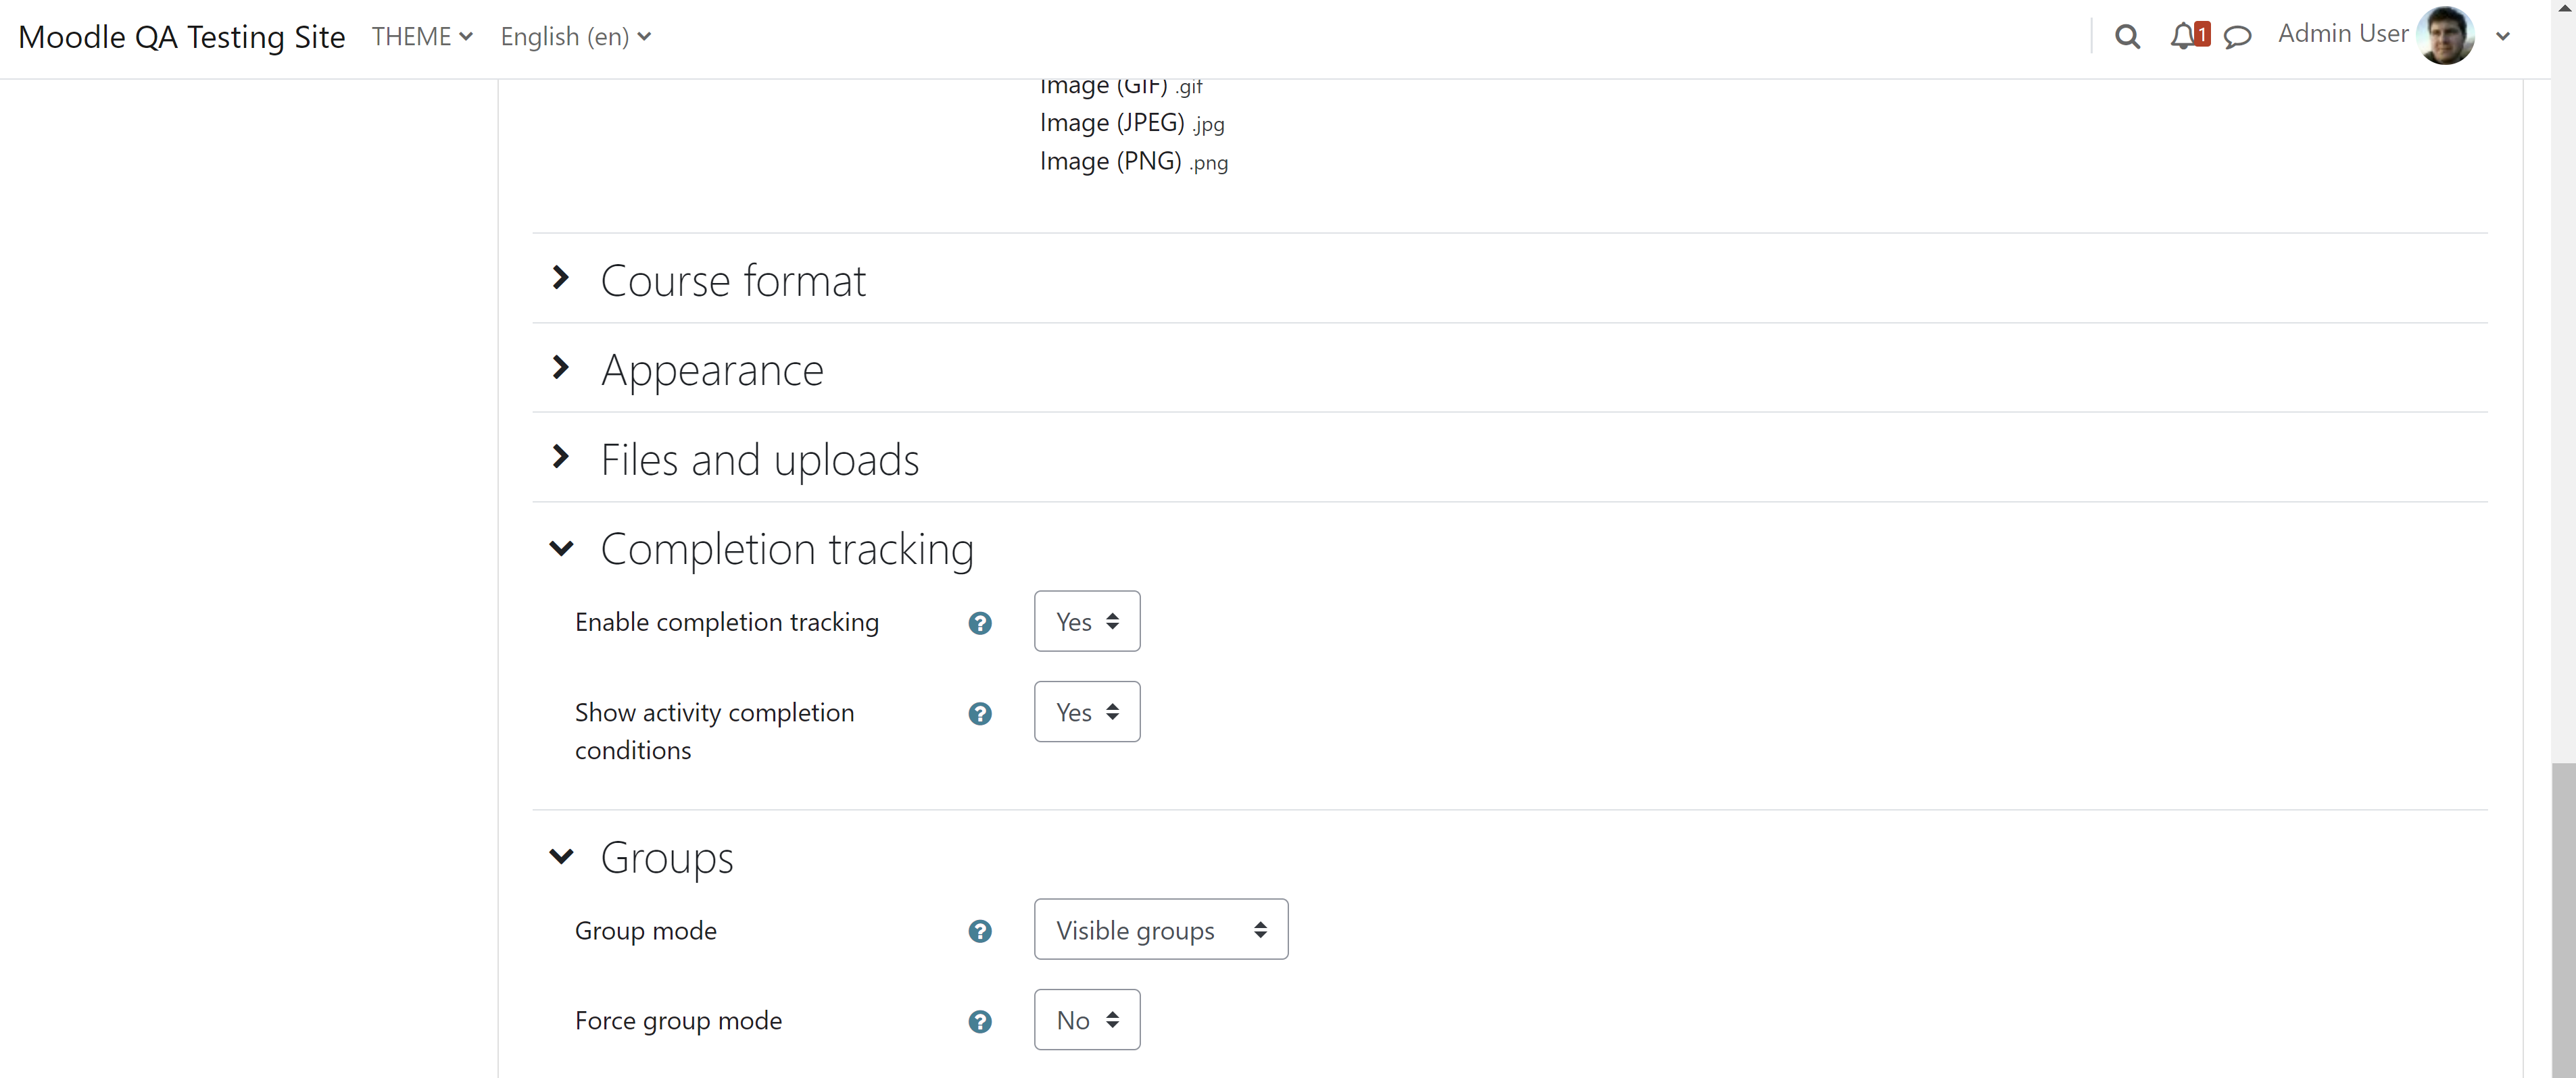Open the Force group mode dropdown
Image resolution: width=2576 pixels, height=1078 pixels.
click(1087, 1019)
